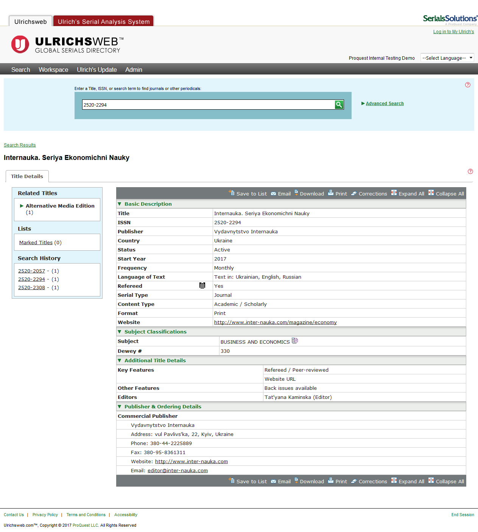The image size is (478, 532).
Task: Click Save to List in top toolbar
Action: [x=248, y=193]
